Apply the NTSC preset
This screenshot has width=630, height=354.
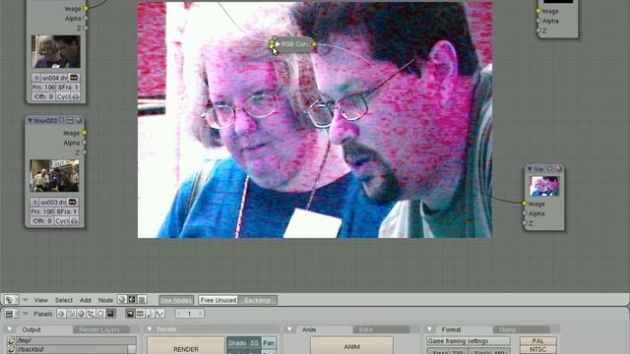coord(538,350)
